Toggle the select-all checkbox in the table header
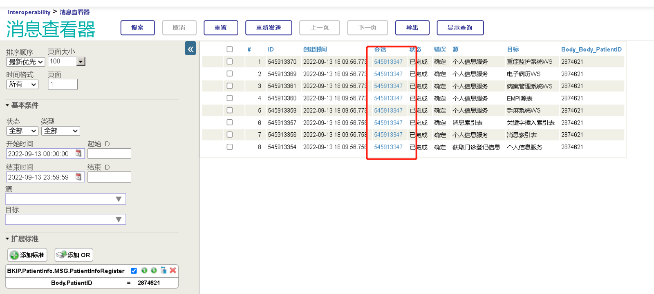Viewport: 654px width, 294px height. click(x=230, y=49)
